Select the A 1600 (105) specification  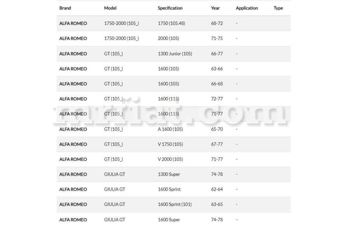tap(170, 129)
